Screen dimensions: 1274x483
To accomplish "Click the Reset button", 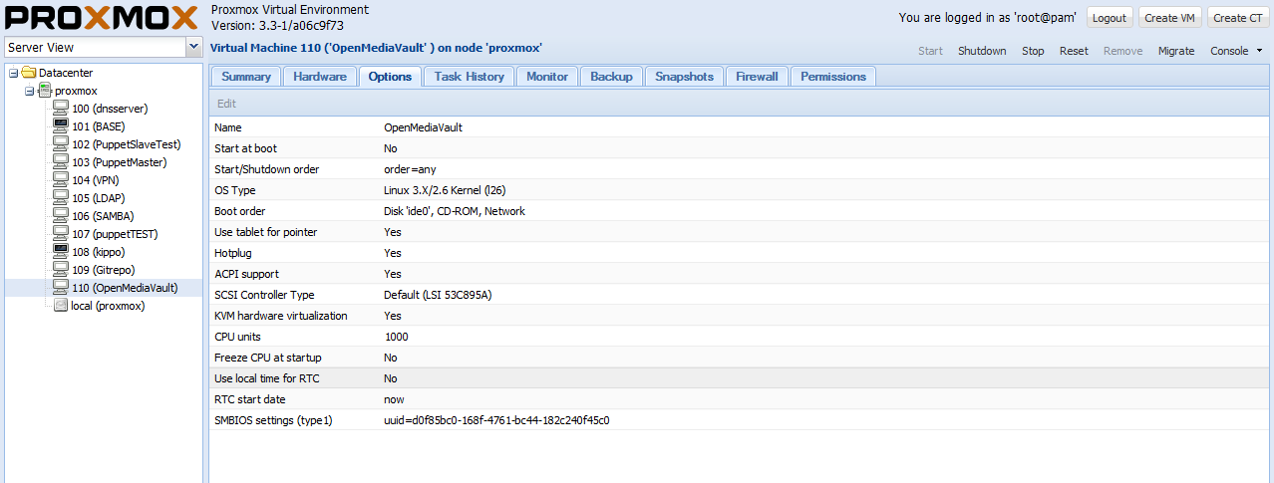I will click(x=1074, y=51).
